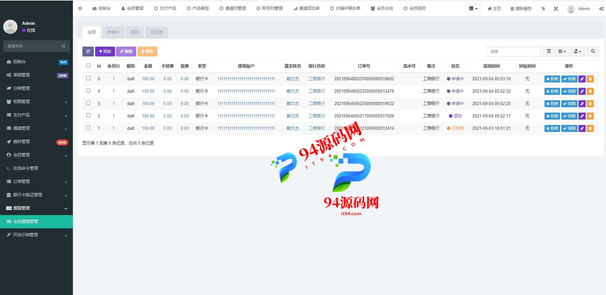Switch to 成功 tab

pos(135,32)
